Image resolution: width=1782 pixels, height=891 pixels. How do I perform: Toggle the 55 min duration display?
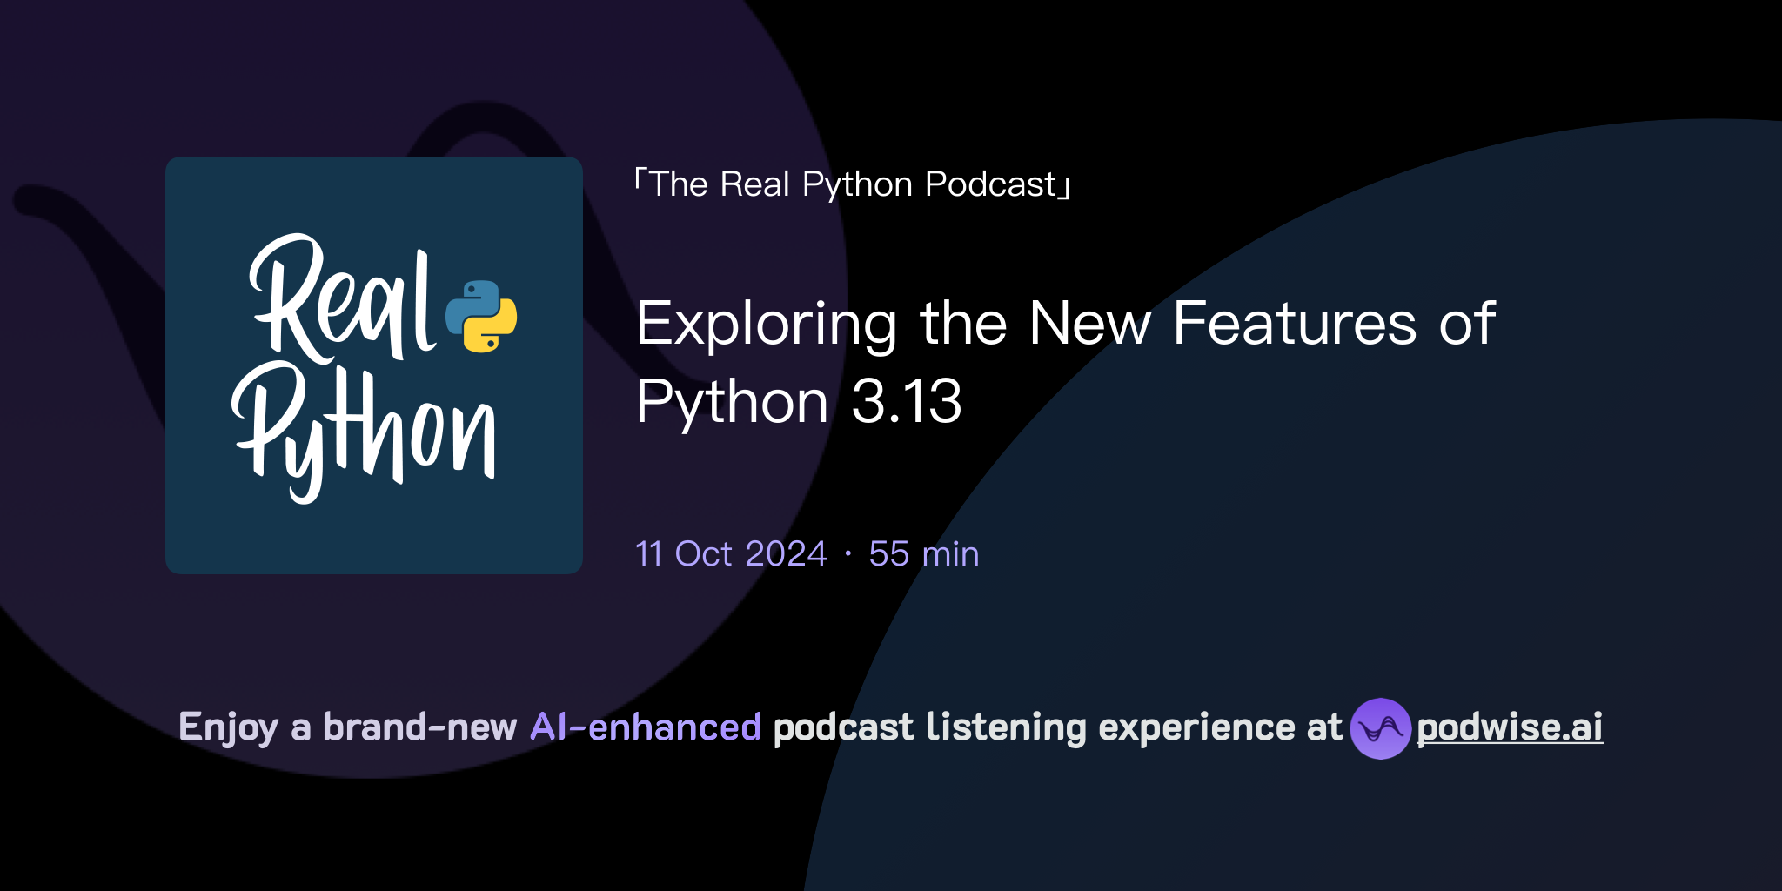point(924,553)
